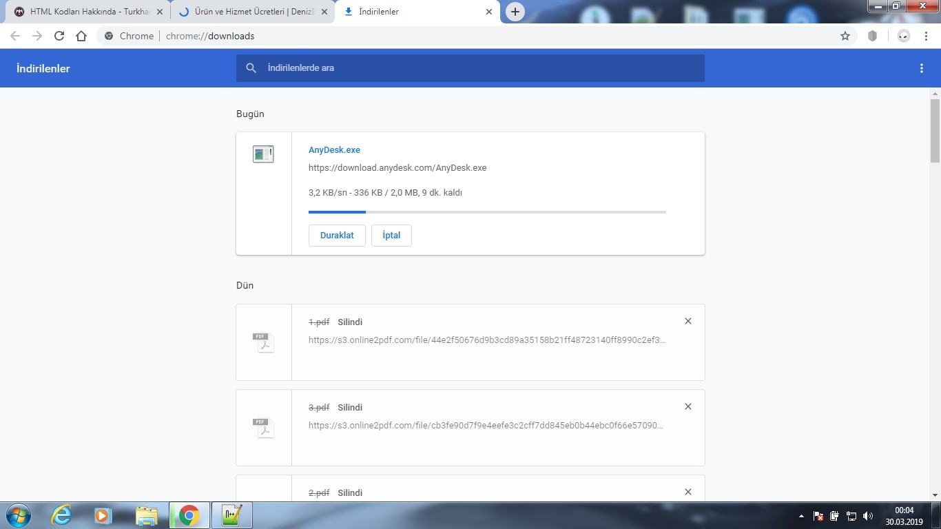Open the AnyDesk.exe file link
The height and width of the screenshot is (529, 941).
pos(334,149)
